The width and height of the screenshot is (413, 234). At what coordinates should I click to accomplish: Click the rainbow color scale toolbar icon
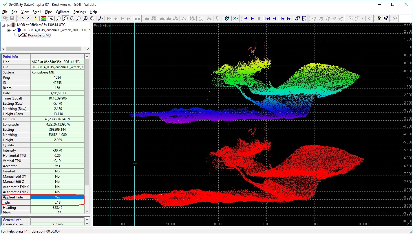pyautogui.click(x=44, y=19)
